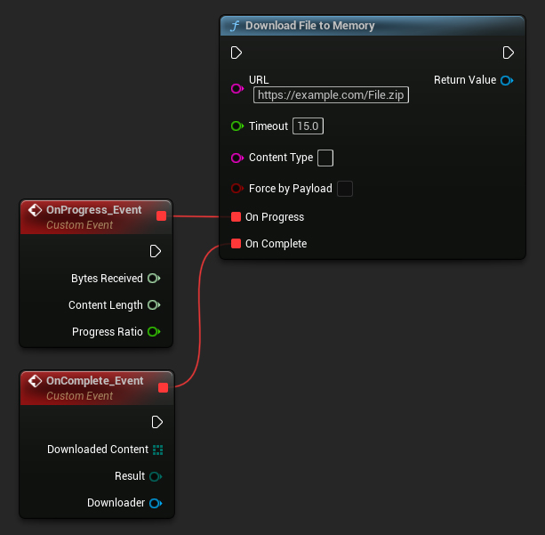Click the OnProgress_Event red delegate output pin
The width and height of the screenshot is (545, 535).
[x=161, y=215]
